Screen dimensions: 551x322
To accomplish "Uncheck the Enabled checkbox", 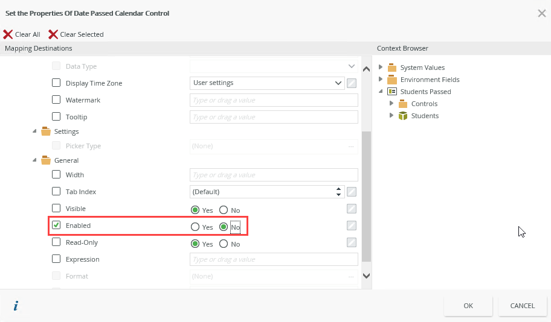I will coord(56,226).
